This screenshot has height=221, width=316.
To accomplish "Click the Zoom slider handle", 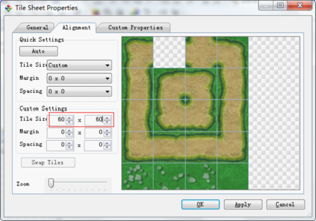I will (x=51, y=183).
